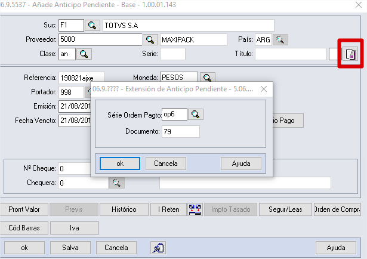Open the Proveedor lookup magnifier
The width and height of the screenshot is (367, 259).
(x=150, y=39)
